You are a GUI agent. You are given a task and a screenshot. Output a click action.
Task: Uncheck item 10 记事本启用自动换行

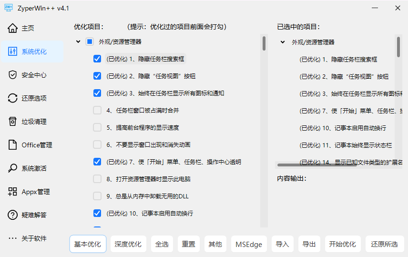(97, 213)
